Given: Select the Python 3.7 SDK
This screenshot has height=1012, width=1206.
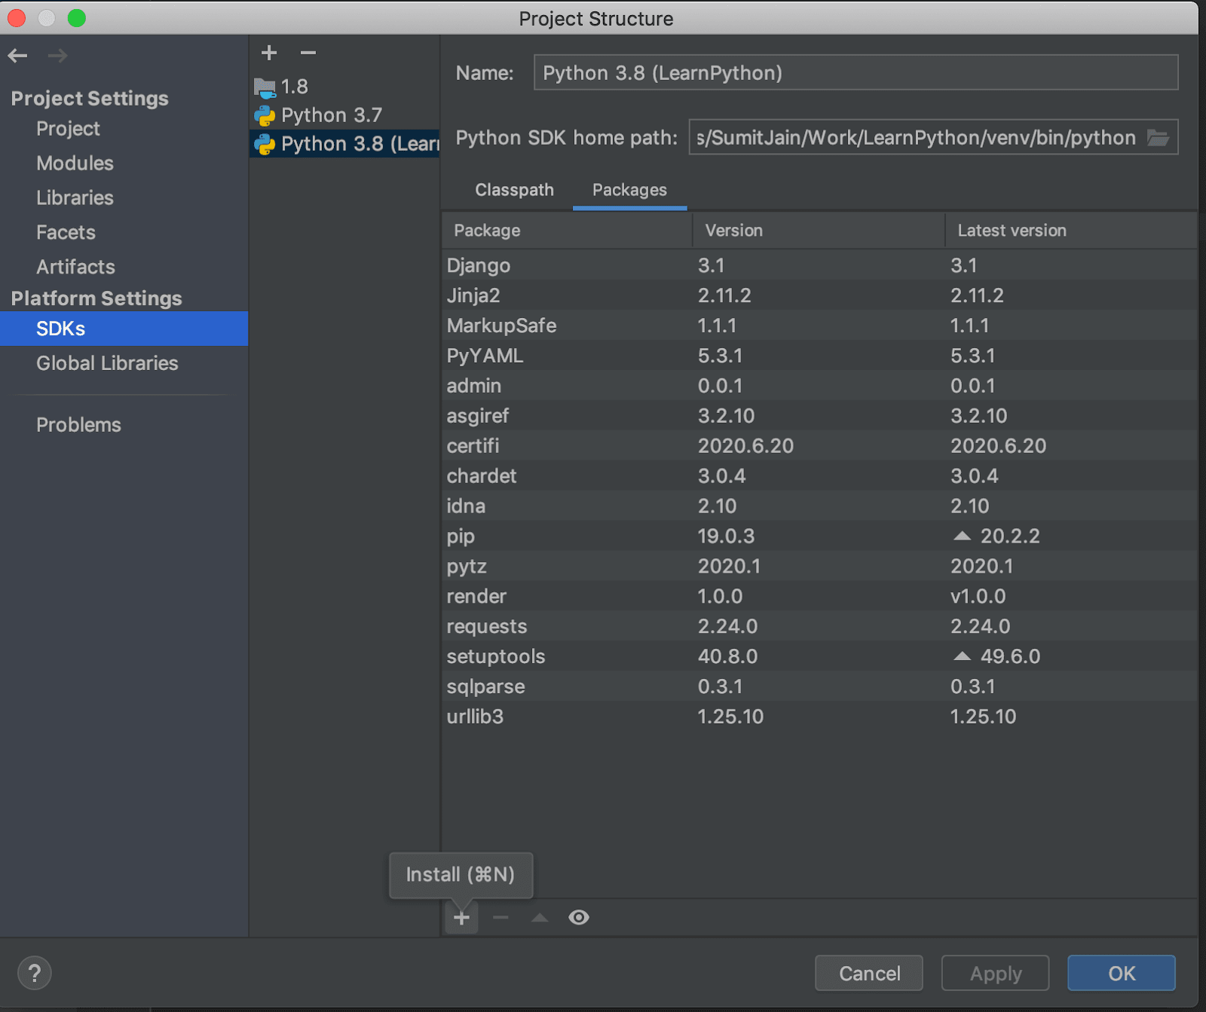Looking at the screenshot, I should pos(331,115).
